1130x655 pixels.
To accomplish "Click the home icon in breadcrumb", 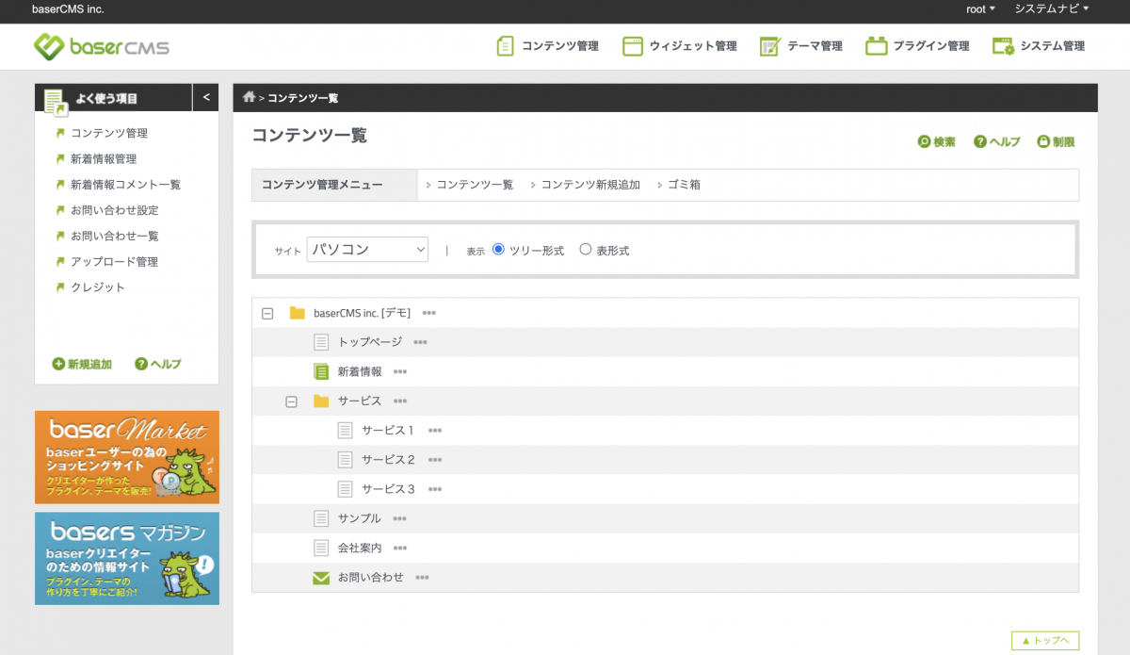I will coord(249,97).
